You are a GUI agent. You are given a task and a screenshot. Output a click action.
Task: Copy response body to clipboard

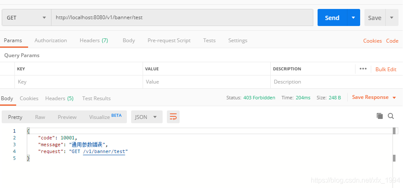click(x=380, y=116)
